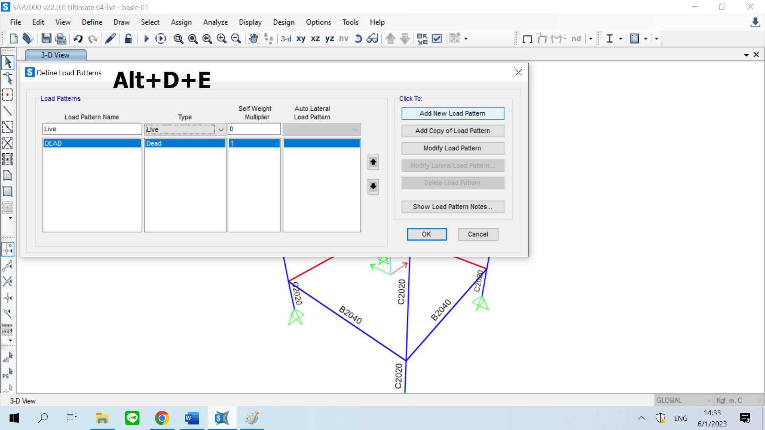Click the Save model icon
The image size is (765, 430).
tap(47, 39)
